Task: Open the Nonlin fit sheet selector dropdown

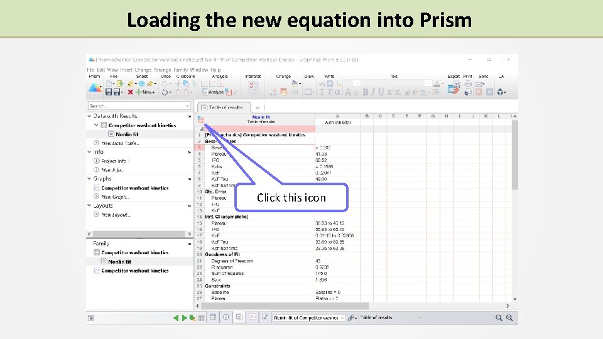Action: click(342, 318)
